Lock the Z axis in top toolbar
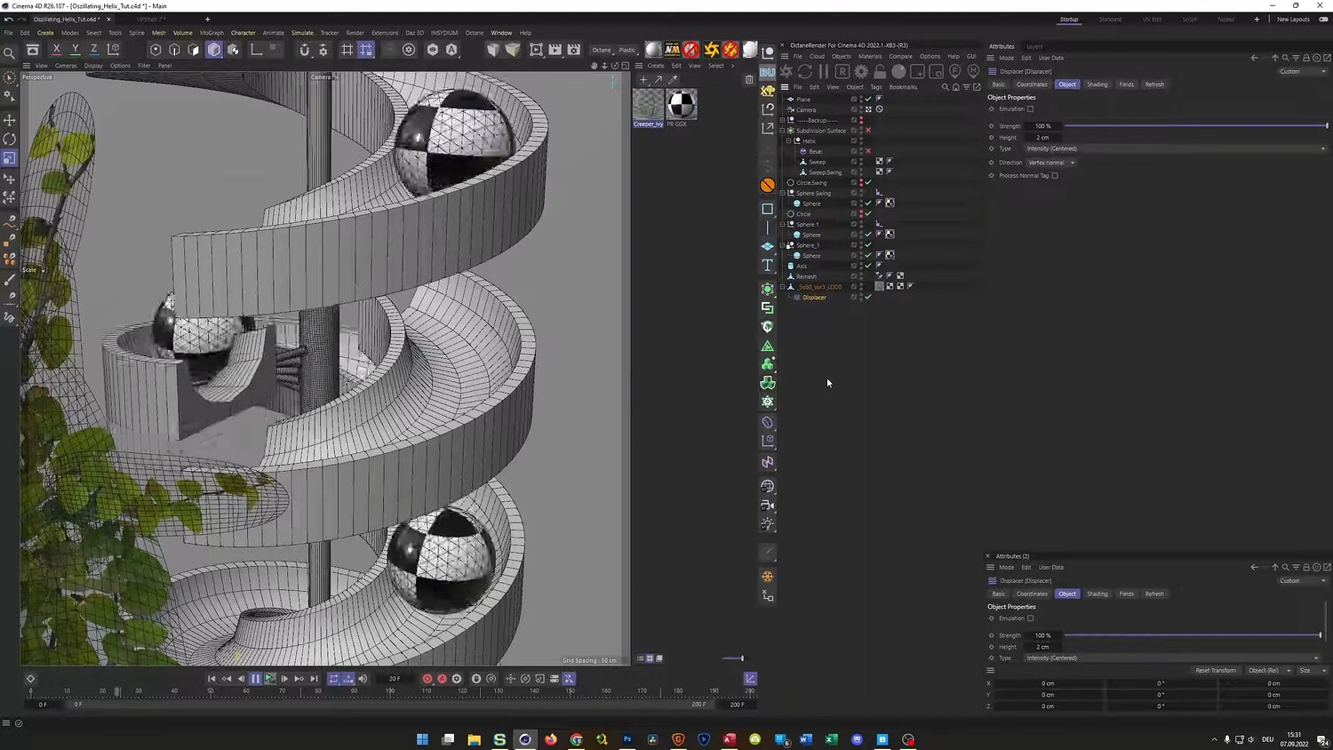This screenshot has width=1333, height=750. point(94,50)
